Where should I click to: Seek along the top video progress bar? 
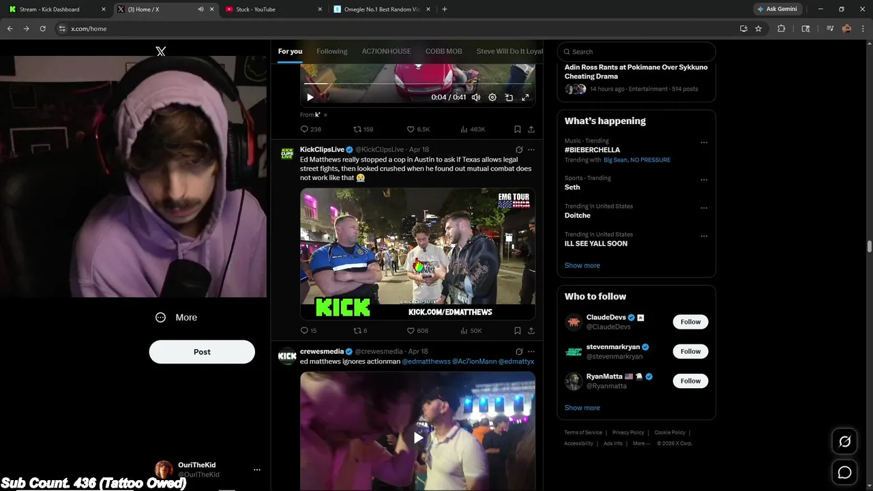(417, 84)
